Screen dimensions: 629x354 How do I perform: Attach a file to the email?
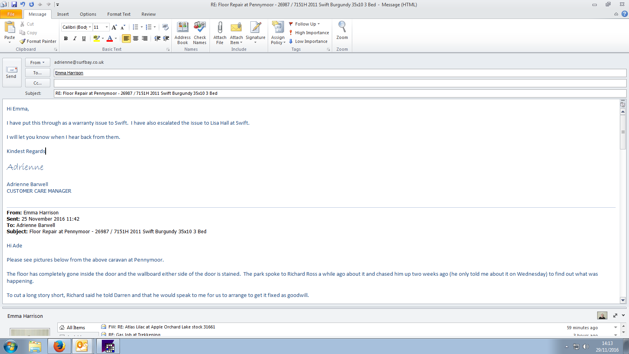click(x=220, y=33)
